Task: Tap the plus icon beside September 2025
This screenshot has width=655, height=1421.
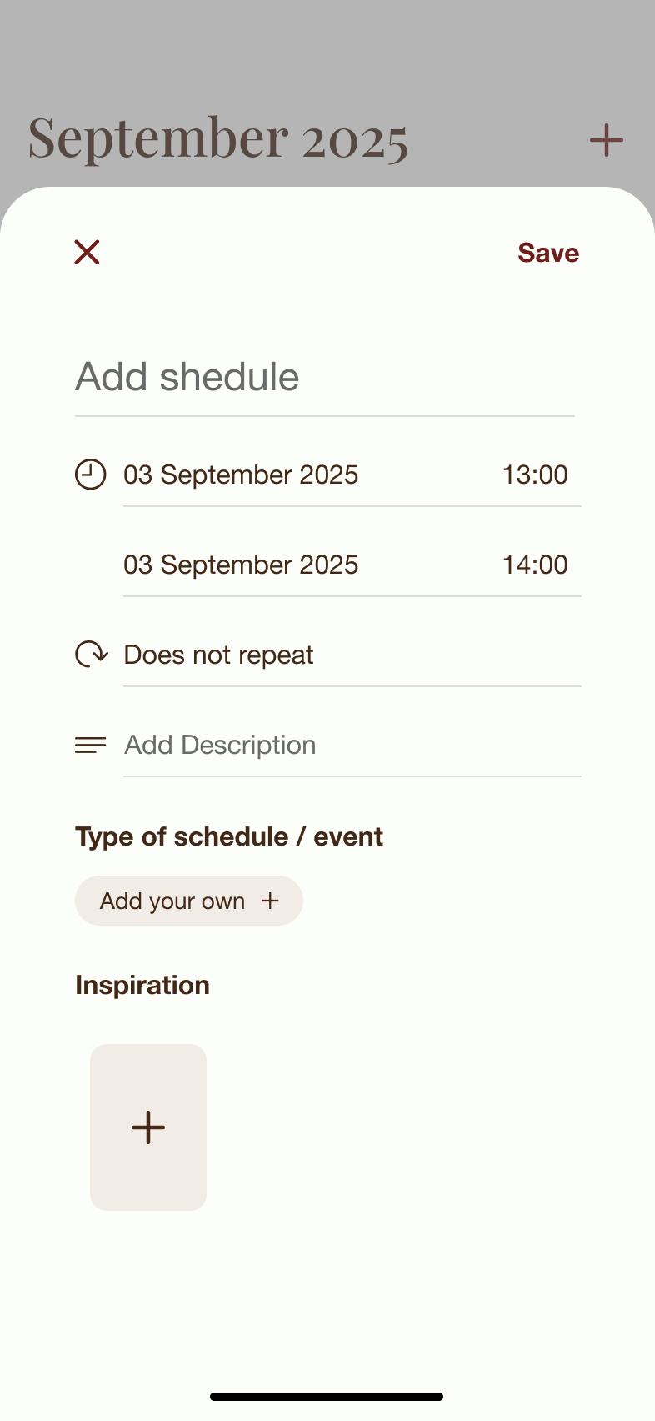Action: point(607,140)
